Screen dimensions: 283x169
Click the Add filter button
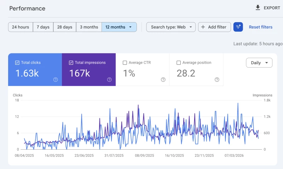pyautogui.click(x=214, y=27)
